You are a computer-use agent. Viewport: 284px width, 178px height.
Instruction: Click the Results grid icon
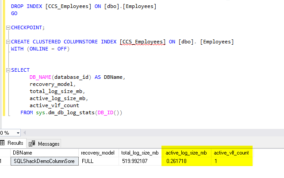2,143
